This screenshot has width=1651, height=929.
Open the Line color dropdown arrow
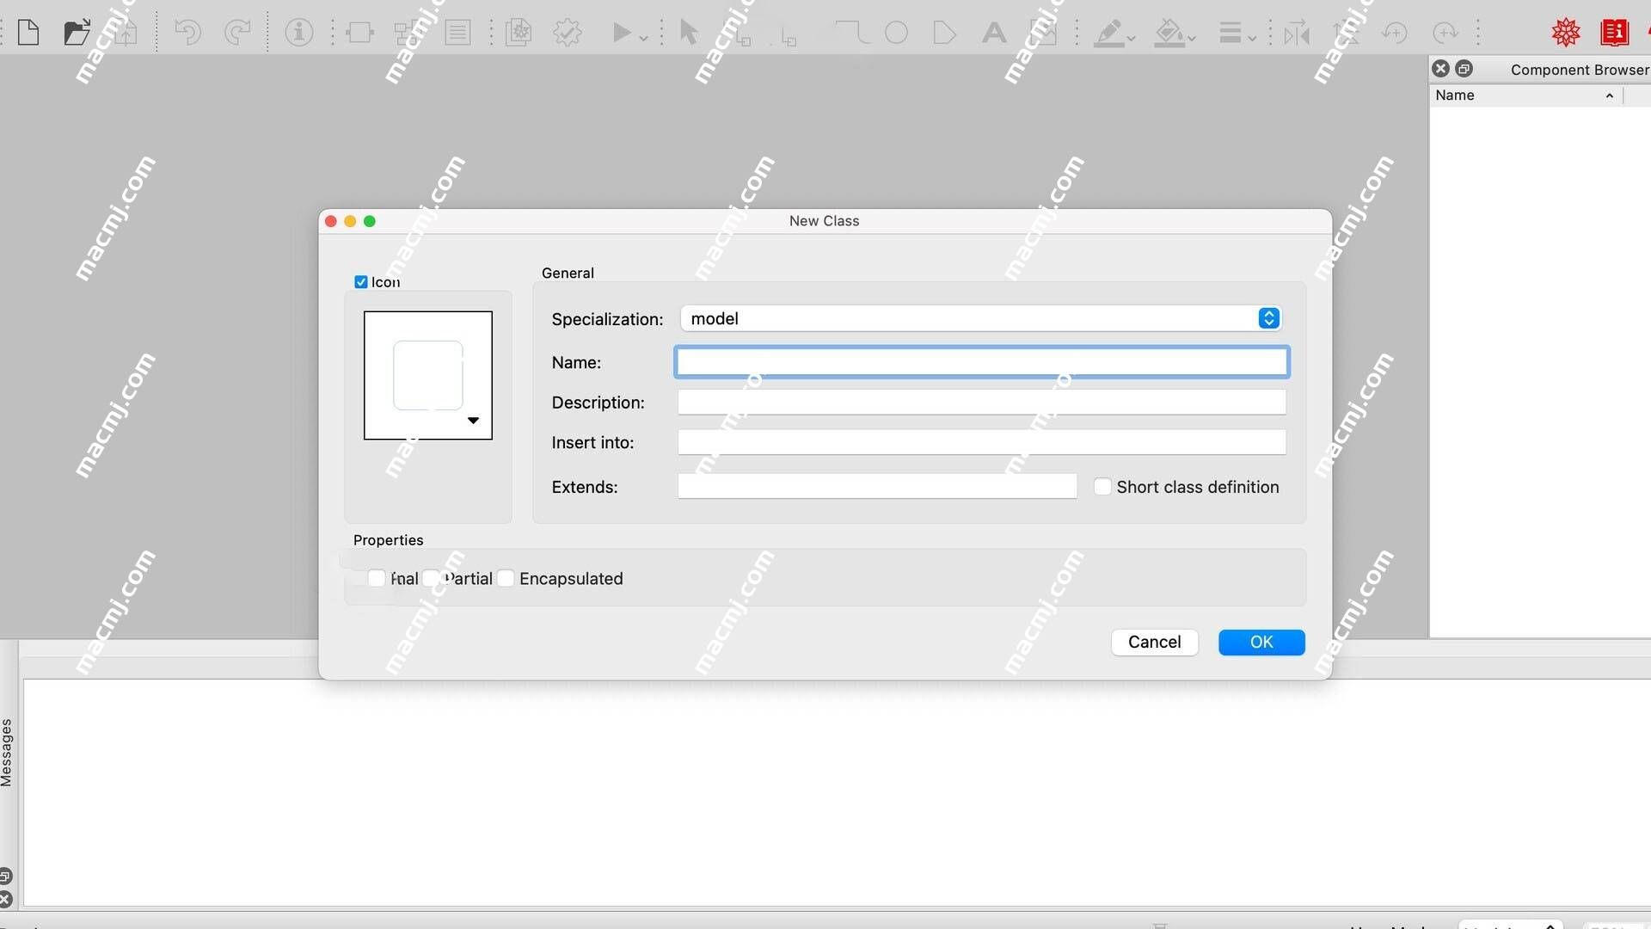[x=1131, y=38]
